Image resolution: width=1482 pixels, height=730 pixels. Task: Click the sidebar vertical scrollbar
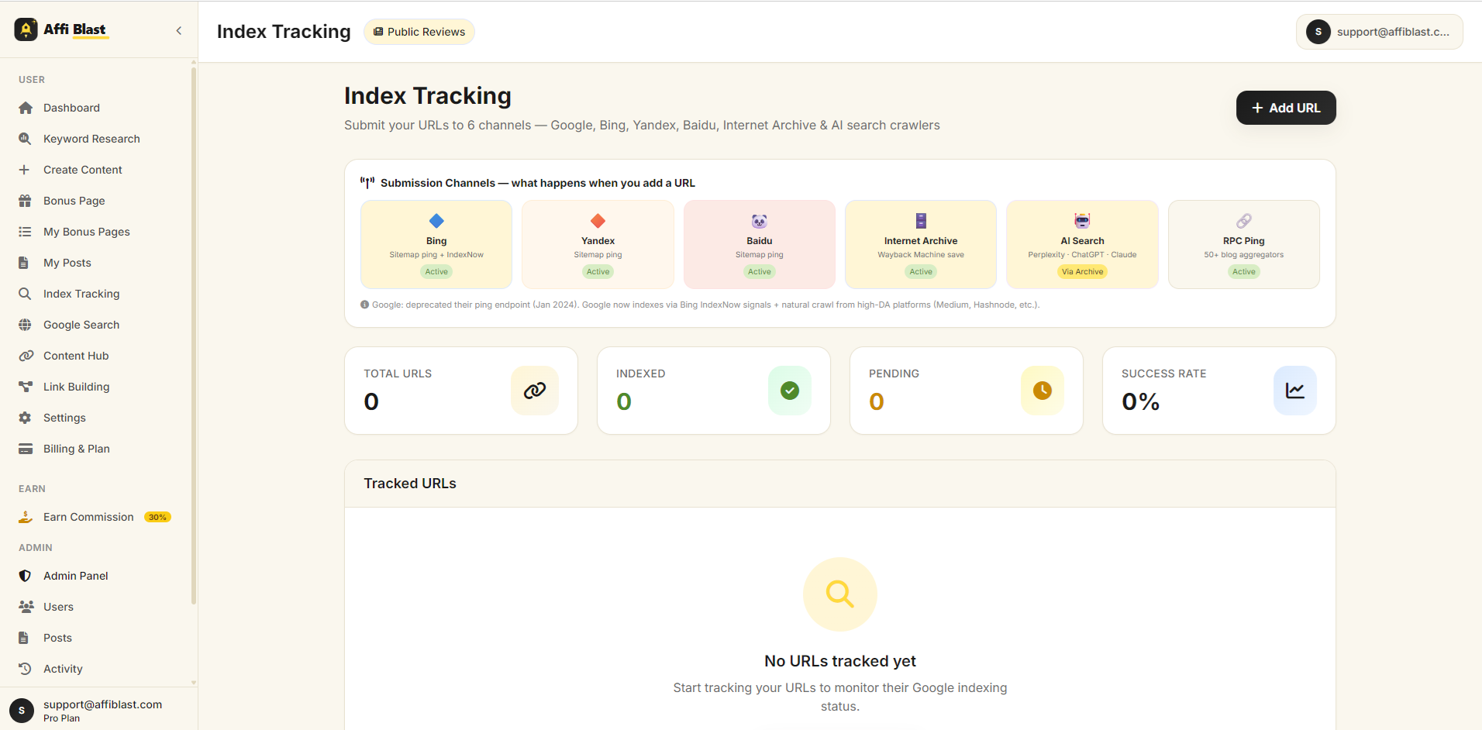[x=193, y=336]
